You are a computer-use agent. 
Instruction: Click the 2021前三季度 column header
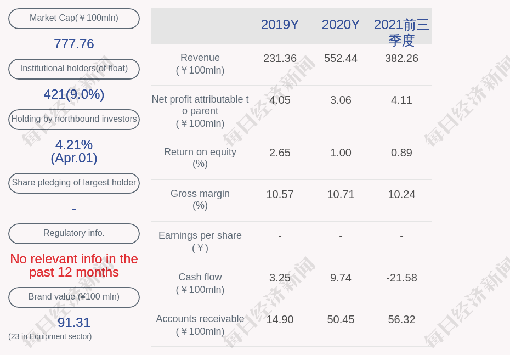coord(401,31)
